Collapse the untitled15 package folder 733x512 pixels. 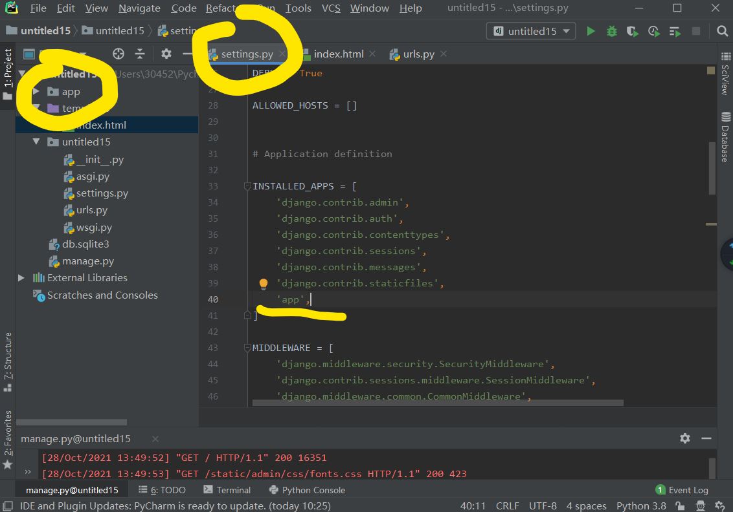(x=36, y=142)
